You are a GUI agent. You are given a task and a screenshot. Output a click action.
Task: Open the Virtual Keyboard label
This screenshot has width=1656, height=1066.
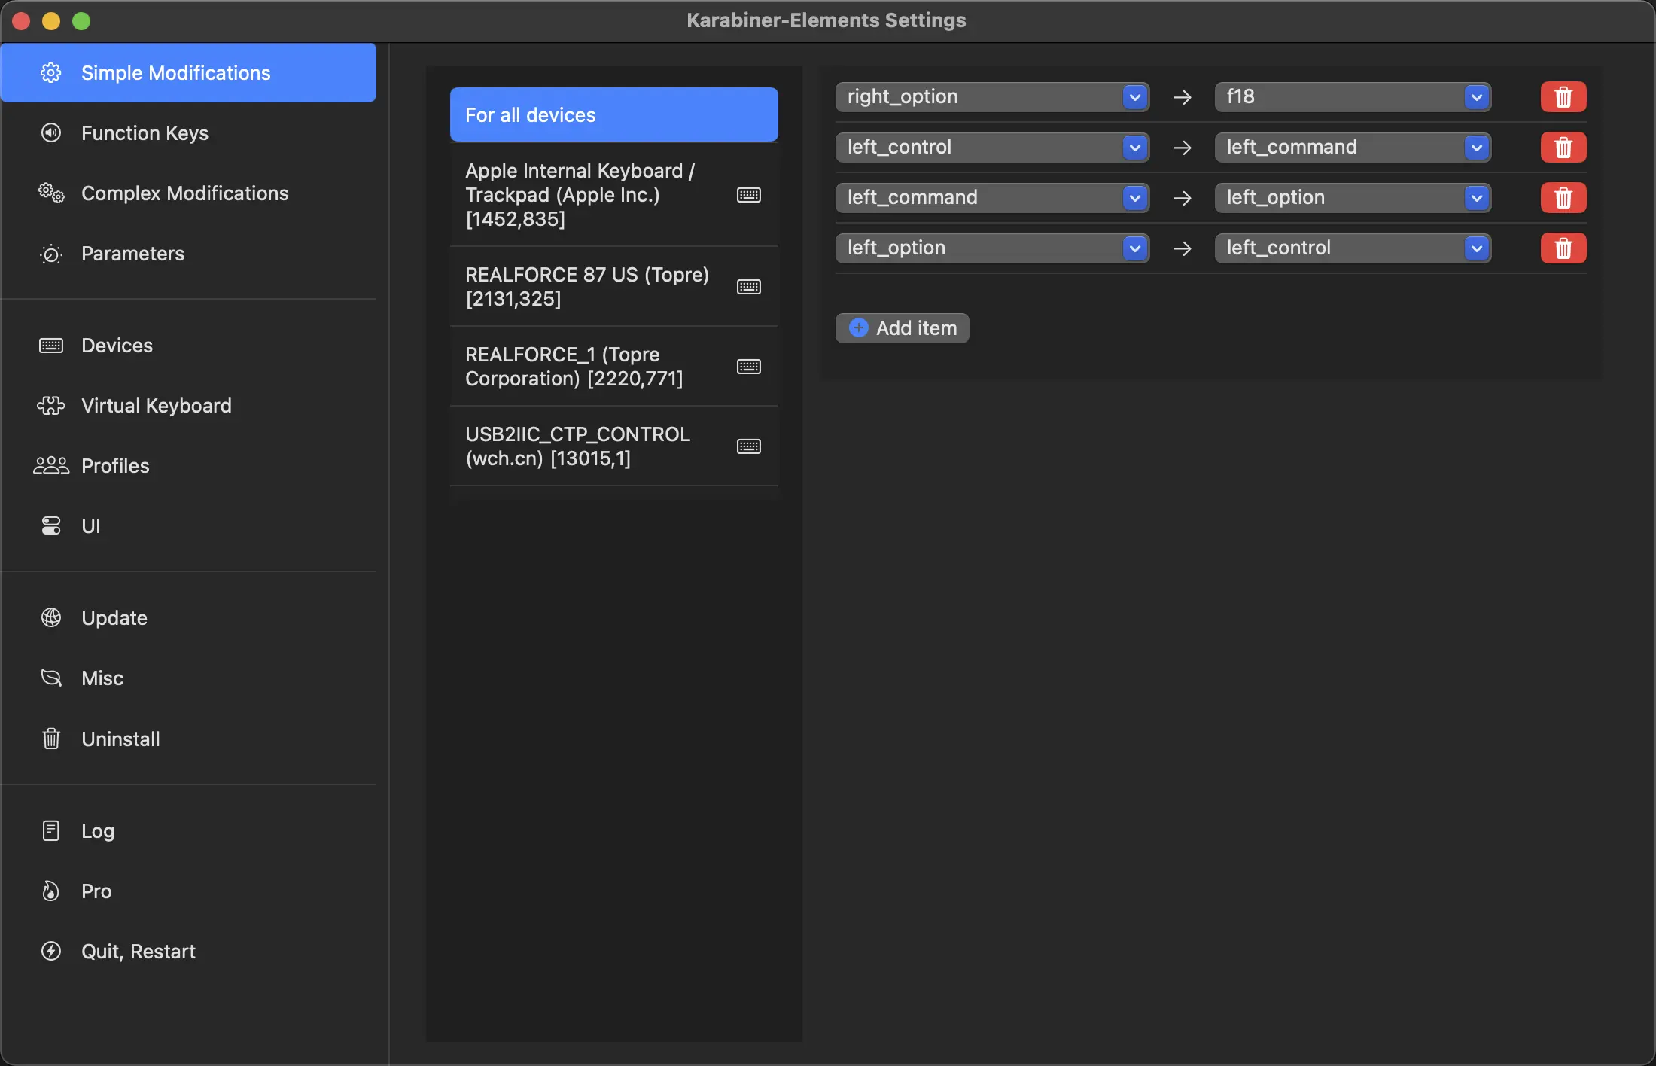(x=157, y=406)
